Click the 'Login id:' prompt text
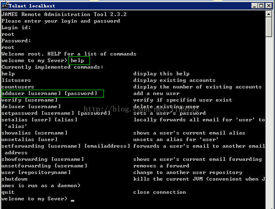 click(x=16, y=28)
